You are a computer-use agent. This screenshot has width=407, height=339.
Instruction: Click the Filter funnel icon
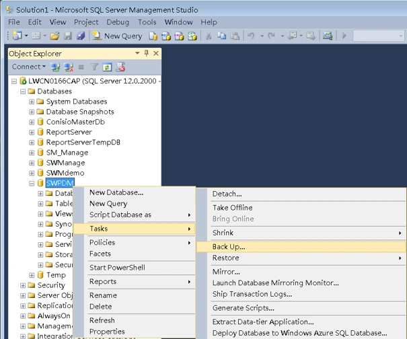point(94,67)
